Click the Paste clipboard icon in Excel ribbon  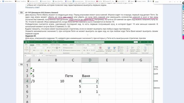[x=26, y=48]
